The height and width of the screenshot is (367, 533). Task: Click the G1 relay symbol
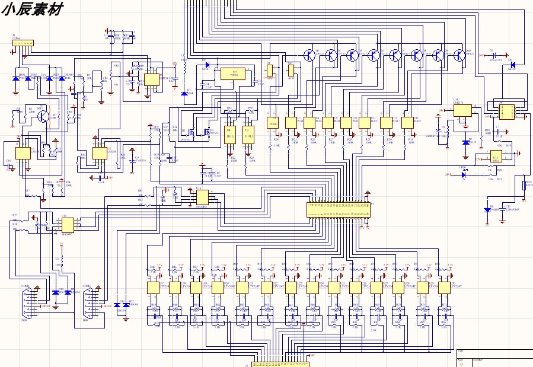pos(270,71)
